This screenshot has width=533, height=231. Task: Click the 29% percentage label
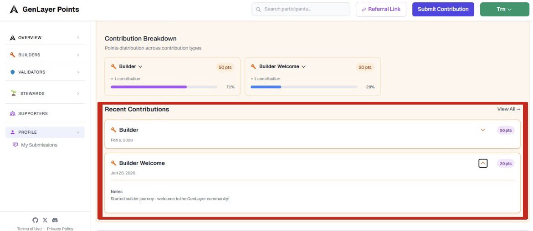click(370, 87)
